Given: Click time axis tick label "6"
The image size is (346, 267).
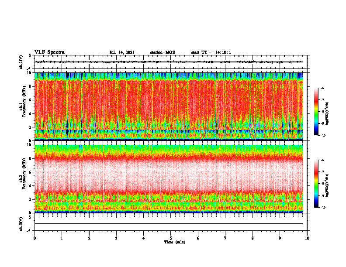Looking at the screenshot, I should 198,238.
